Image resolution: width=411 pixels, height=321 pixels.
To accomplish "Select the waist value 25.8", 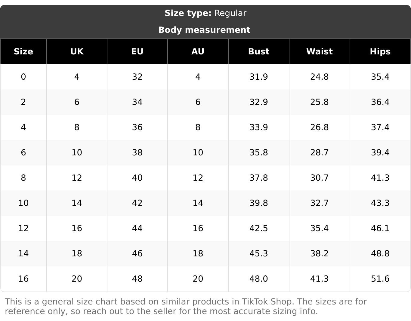I will (x=319, y=102).
